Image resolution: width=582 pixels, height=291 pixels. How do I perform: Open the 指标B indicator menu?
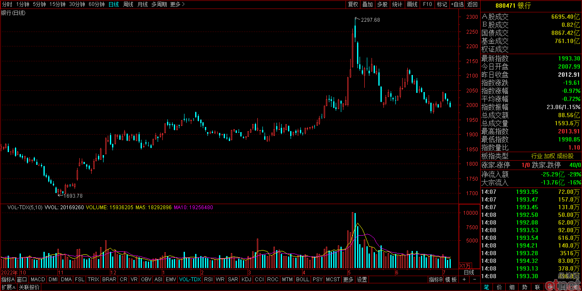[436, 279]
